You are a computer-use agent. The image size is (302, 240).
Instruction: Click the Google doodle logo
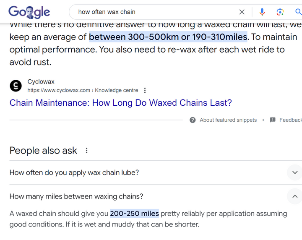tap(29, 12)
